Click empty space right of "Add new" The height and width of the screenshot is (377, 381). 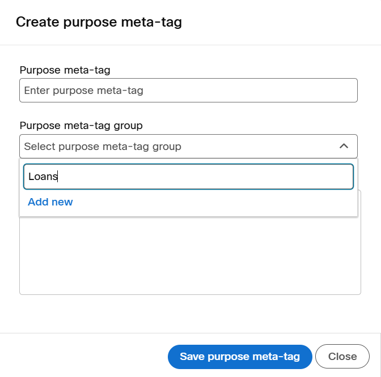pos(215,202)
